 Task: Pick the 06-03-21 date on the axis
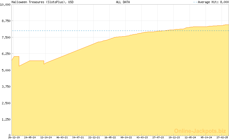[62, 137]
